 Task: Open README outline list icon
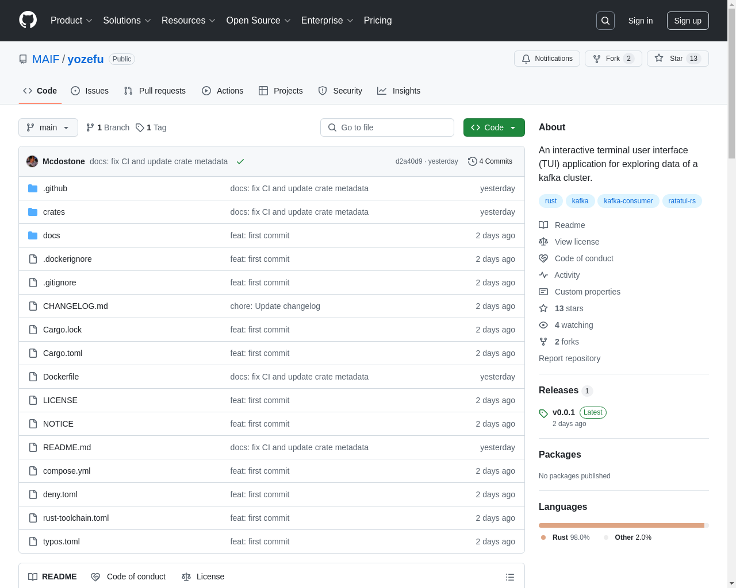[510, 577]
